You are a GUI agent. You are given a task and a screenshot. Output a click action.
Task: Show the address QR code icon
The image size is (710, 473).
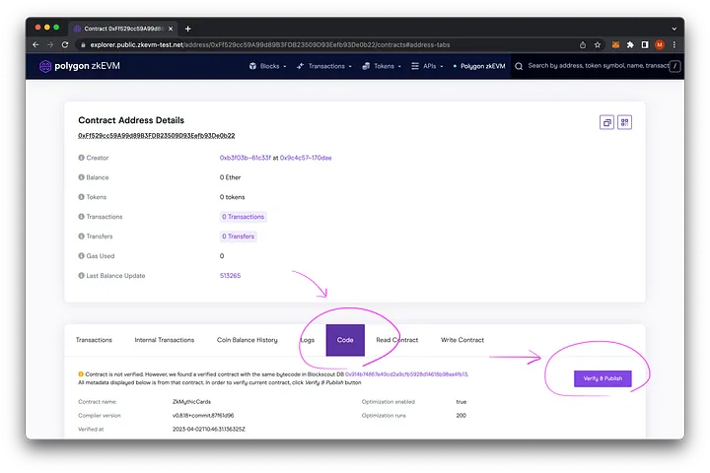point(624,122)
